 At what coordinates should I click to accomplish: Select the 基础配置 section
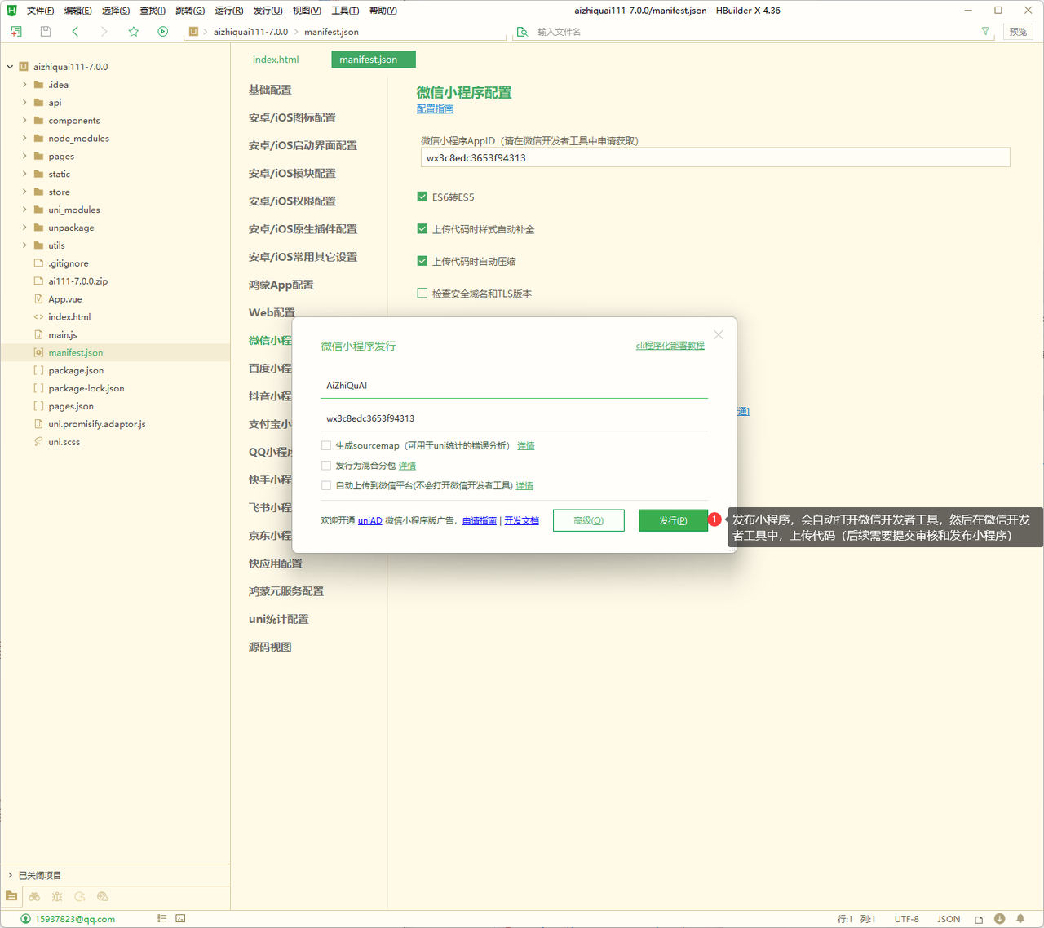pyautogui.click(x=270, y=90)
